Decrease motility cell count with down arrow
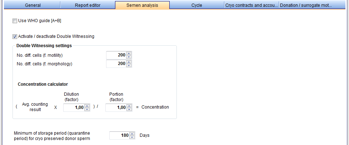The height and width of the screenshot is (145, 349). coord(129,57)
